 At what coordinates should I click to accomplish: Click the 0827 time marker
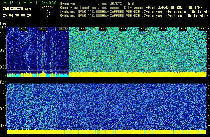(143, 29)
